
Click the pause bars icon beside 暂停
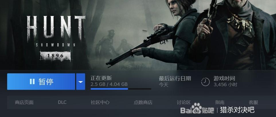[32, 81]
